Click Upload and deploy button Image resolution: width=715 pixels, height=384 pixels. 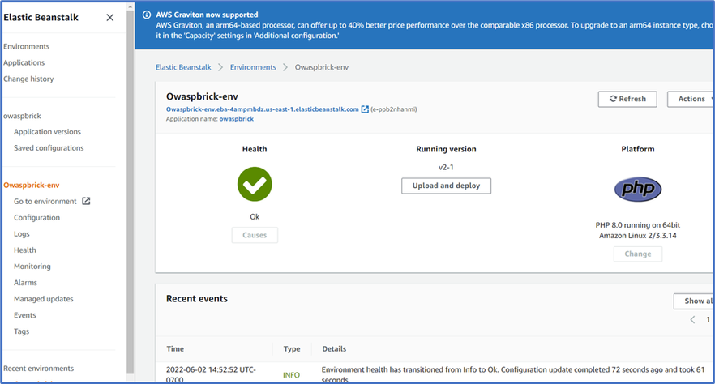pos(446,186)
